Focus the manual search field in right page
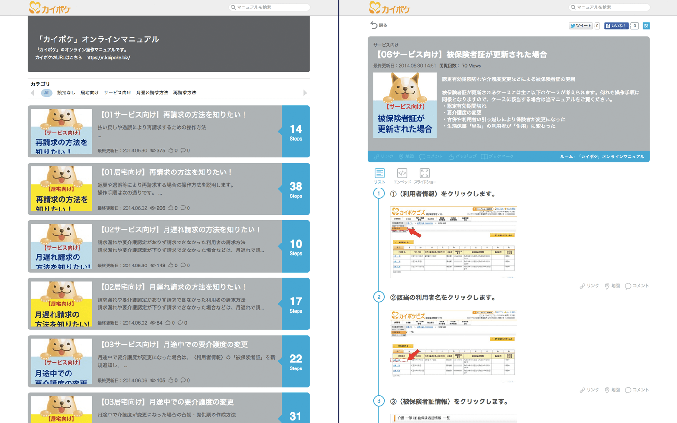677x423 pixels. 609,7
